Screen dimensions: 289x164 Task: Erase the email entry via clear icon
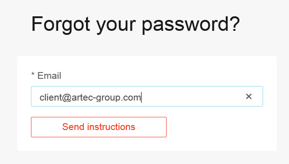click(248, 96)
